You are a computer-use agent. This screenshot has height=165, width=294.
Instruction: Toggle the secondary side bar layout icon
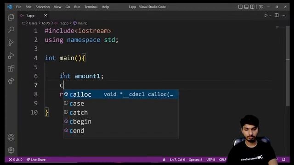(252, 7)
